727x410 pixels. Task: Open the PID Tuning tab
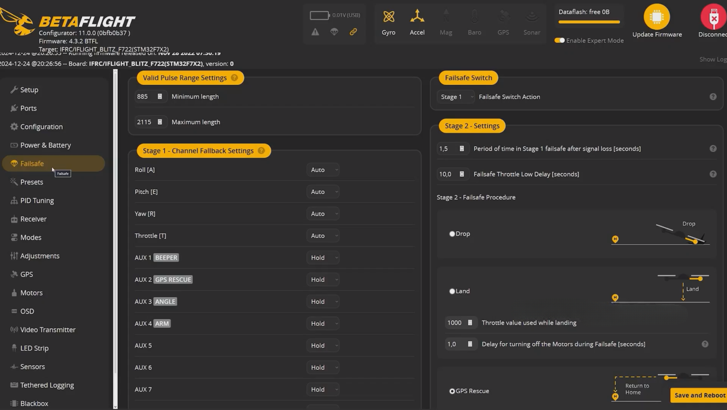pyautogui.click(x=37, y=200)
